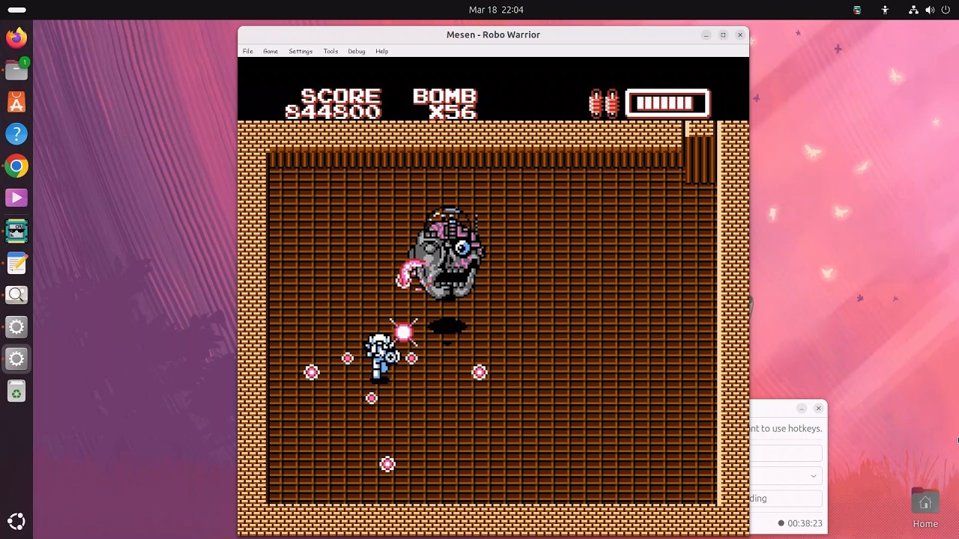Screen dimensions: 959x539
Task: Open the Tools menu in Mesen
Action: [x=330, y=51]
